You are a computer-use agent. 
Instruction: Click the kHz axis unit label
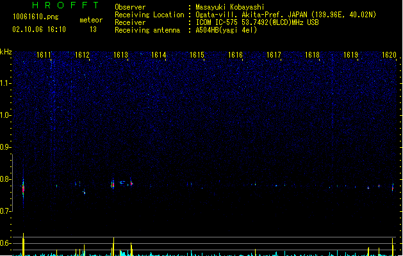pos(6,52)
